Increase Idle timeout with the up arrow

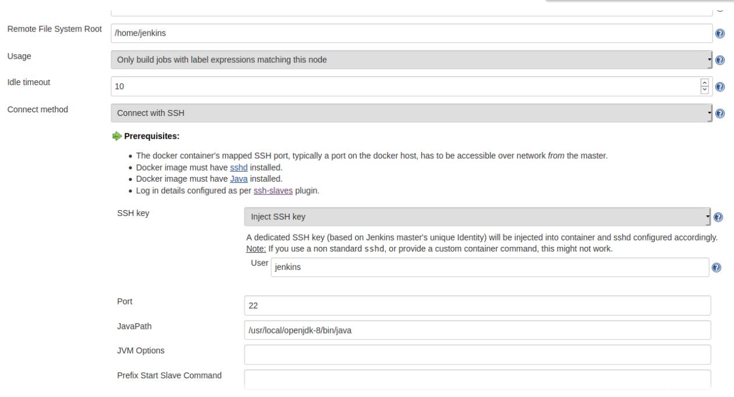705,83
